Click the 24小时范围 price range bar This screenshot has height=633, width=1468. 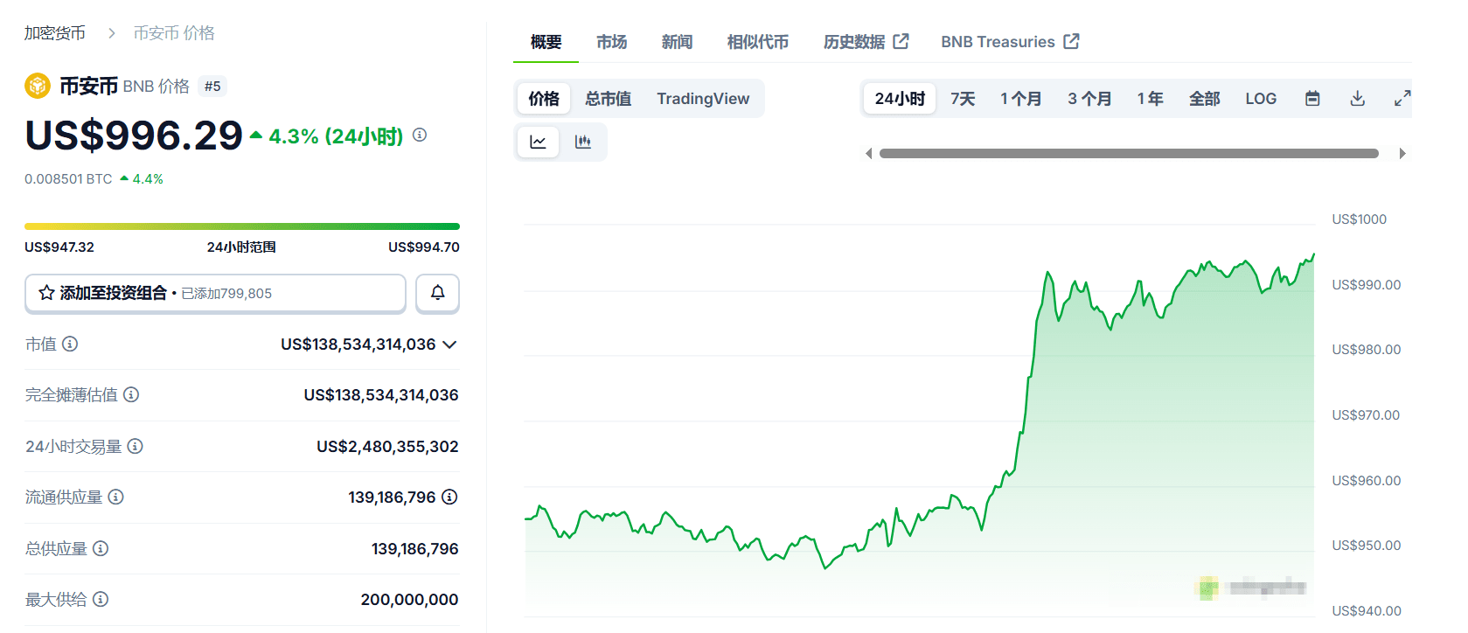coord(242,226)
